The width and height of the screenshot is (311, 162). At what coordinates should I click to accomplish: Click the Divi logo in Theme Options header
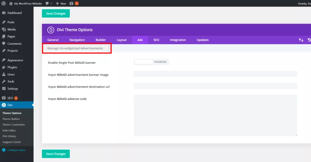click(50, 30)
